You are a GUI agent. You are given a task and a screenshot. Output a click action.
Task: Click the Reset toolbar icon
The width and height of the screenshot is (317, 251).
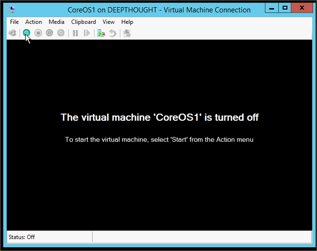tap(87, 33)
